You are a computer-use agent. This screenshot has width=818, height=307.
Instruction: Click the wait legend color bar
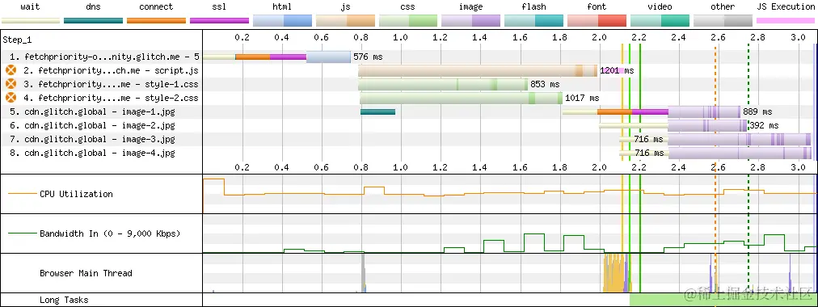coord(31,21)
